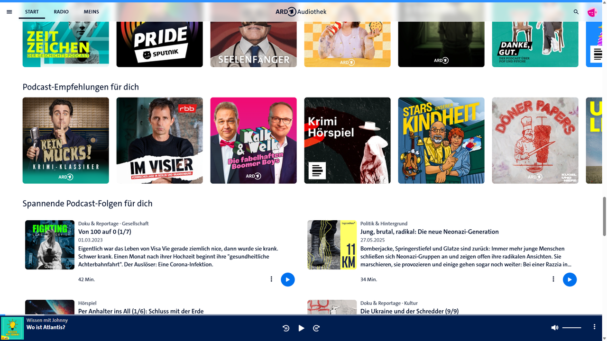607x341 pixels.
Task: Open the 'Kalk & Welk' podcast cover
Action: [x=254, y=141]
